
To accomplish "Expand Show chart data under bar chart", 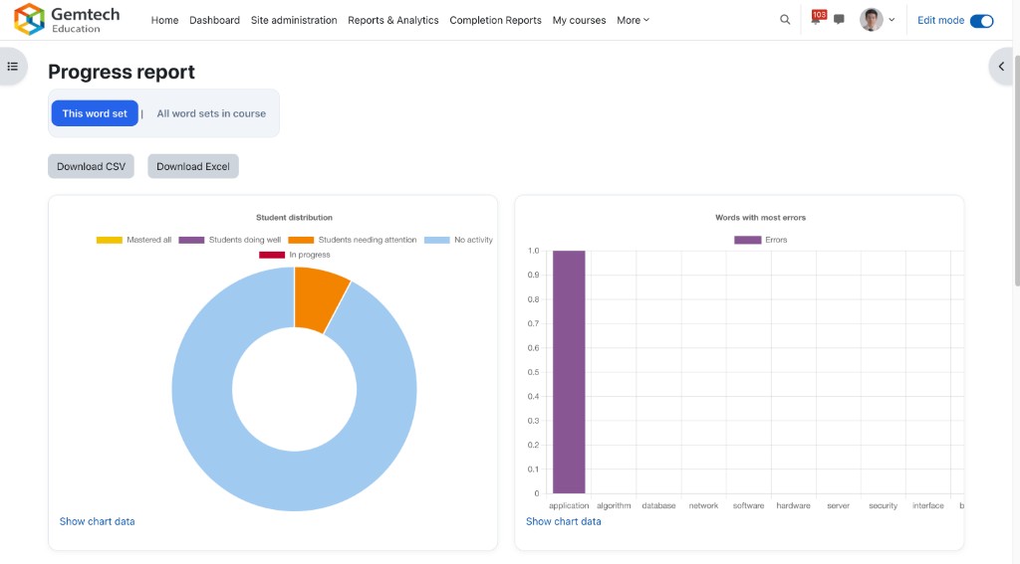I will point(563,521).
